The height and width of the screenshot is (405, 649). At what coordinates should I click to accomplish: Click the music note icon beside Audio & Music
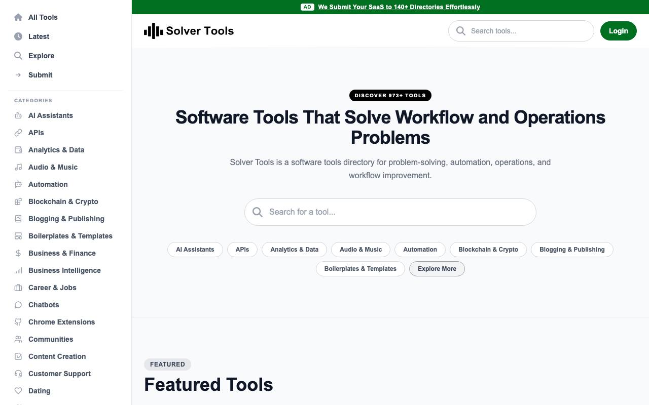[18, 167]
